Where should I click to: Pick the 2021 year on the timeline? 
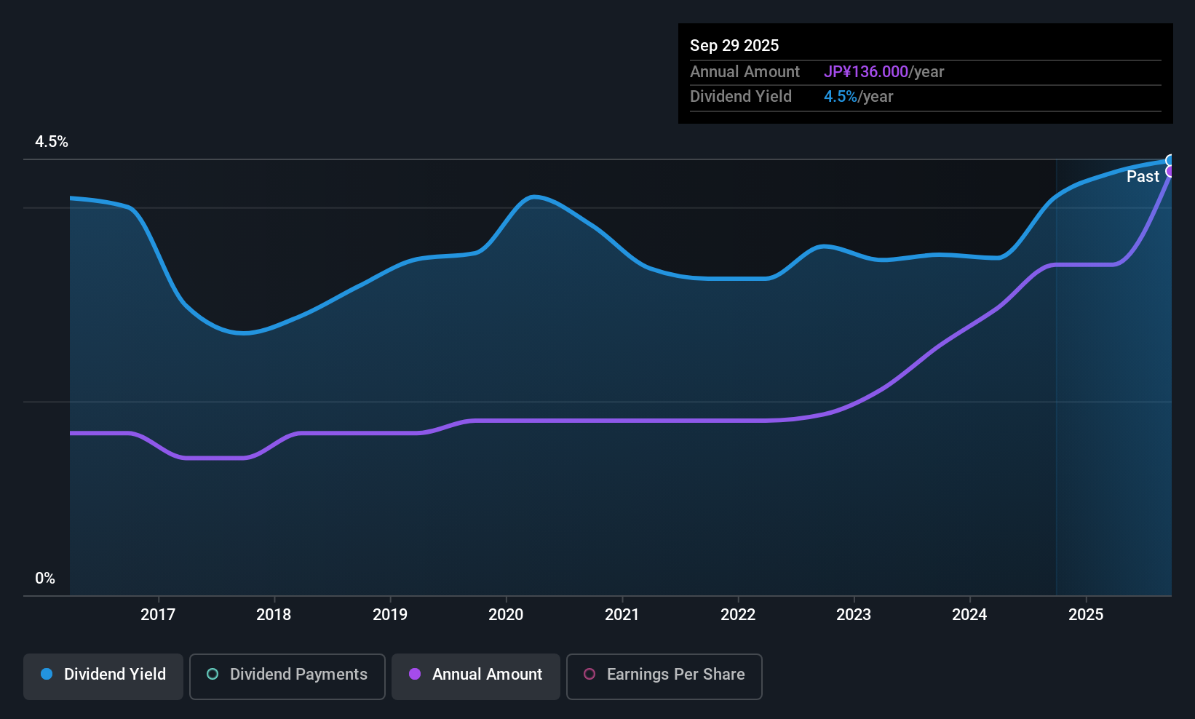tap(622, 615)
